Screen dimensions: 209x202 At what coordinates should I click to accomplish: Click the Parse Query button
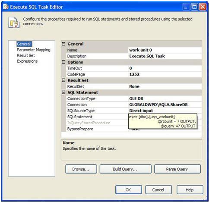point(177,169)
